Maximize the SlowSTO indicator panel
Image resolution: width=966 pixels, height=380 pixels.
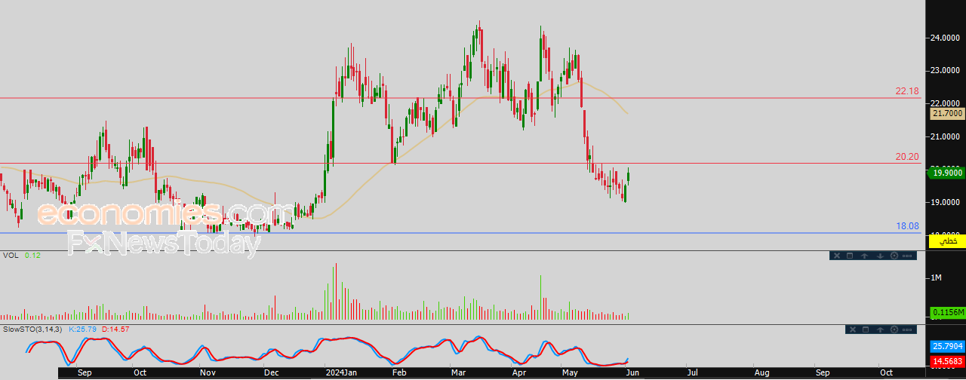coord(866,329)
